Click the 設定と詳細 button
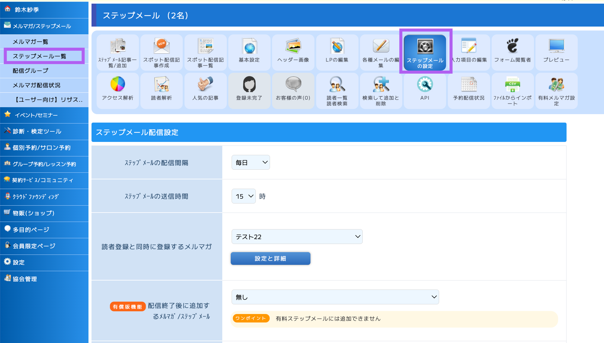The height and width of the screenshot is (343, 604). (270, 258)
